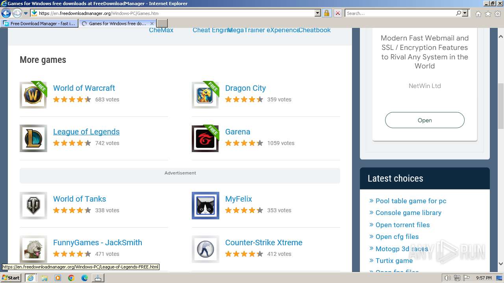The width and height of the screenshot is (504, 283).
Task: Click the CheMax link
Action: click(x=161, y=30)
